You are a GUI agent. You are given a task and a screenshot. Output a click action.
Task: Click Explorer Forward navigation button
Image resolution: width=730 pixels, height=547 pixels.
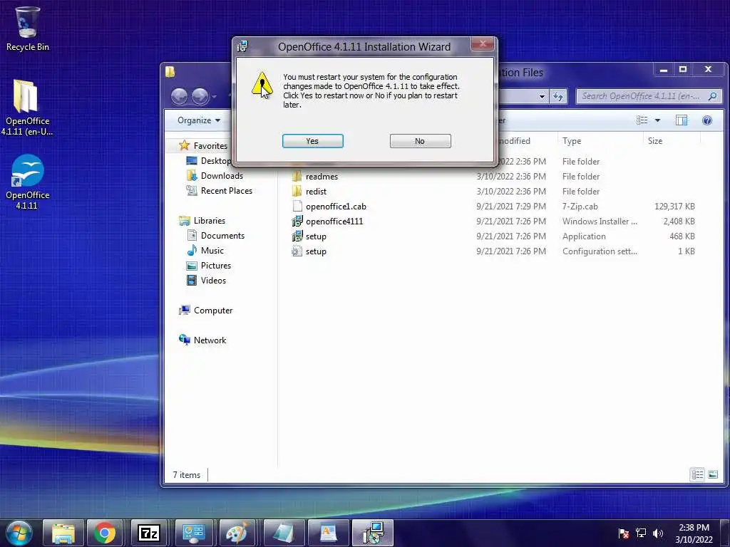click(200, 96)
